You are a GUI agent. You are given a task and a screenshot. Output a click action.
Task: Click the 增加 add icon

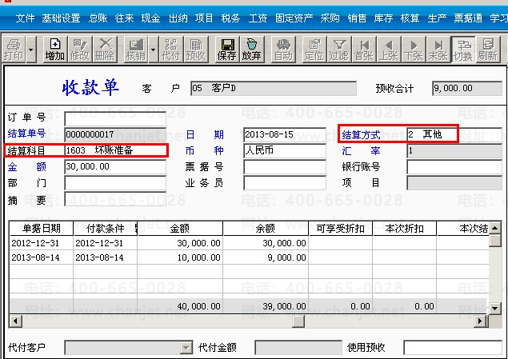[54, 50]
